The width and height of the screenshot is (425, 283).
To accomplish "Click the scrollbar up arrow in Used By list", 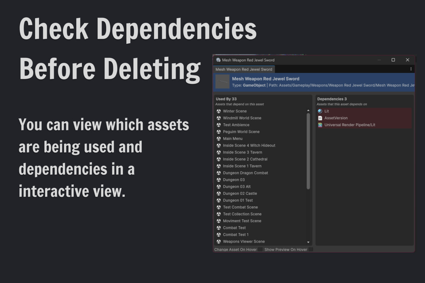I will 308,110.
